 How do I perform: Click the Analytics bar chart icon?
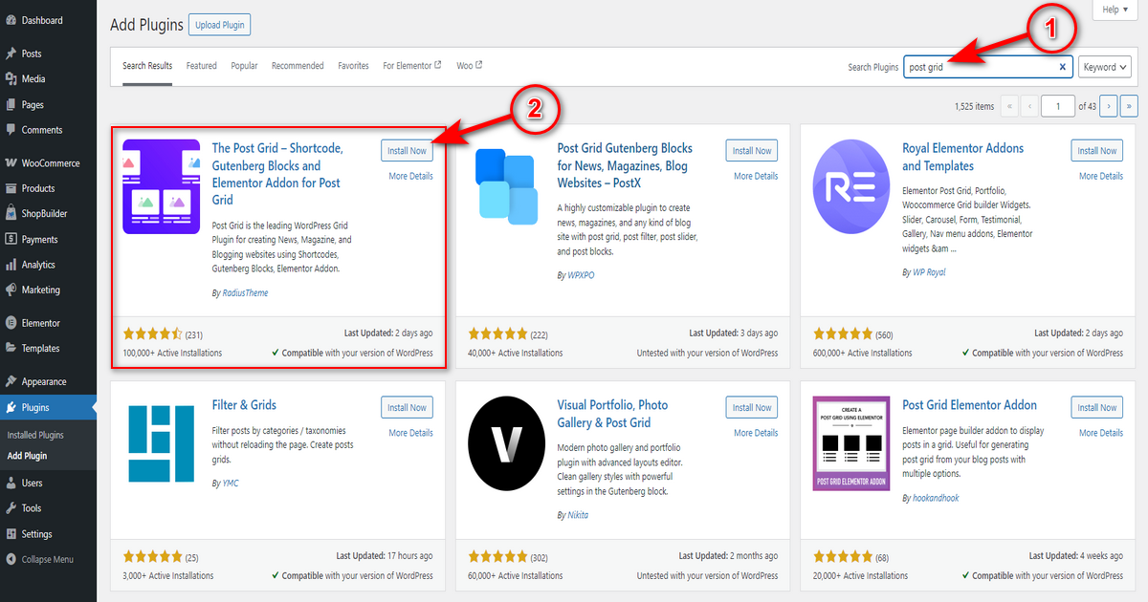click(11, 265)
